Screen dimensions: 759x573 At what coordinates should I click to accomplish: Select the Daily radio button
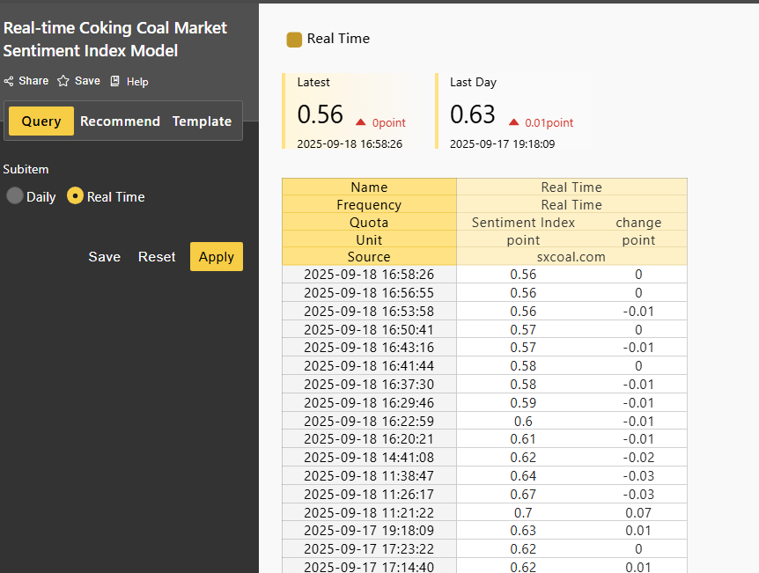pyautogui.click(x=15, y=196)
